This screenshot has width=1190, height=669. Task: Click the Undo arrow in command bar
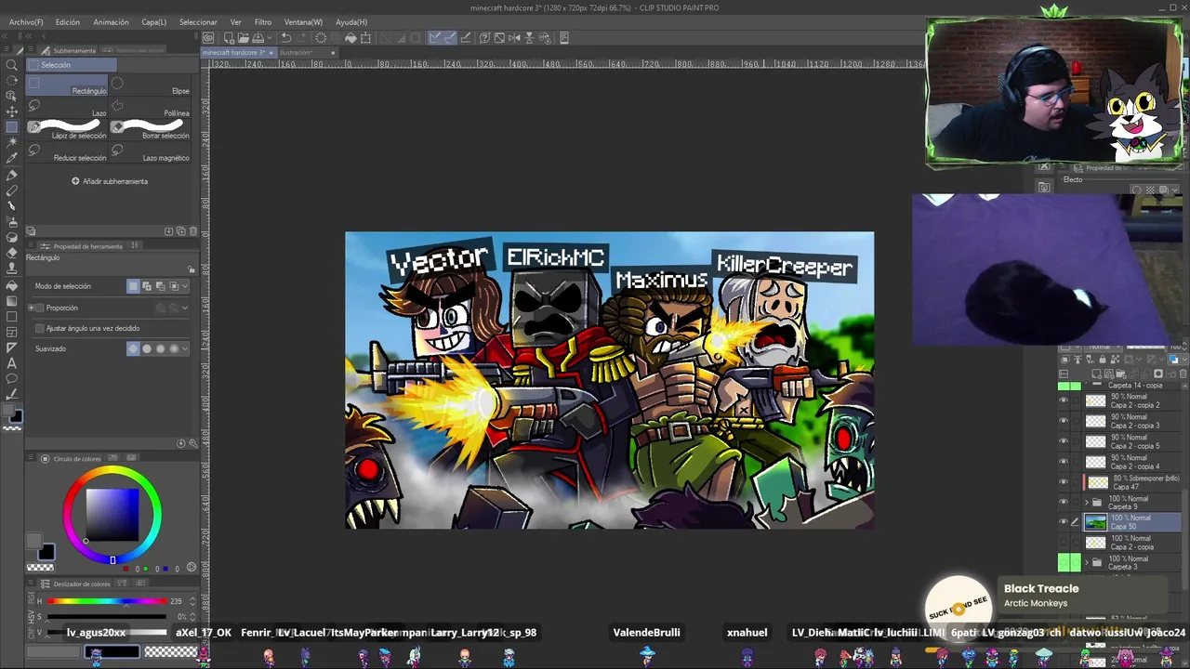tap(286, 38)
